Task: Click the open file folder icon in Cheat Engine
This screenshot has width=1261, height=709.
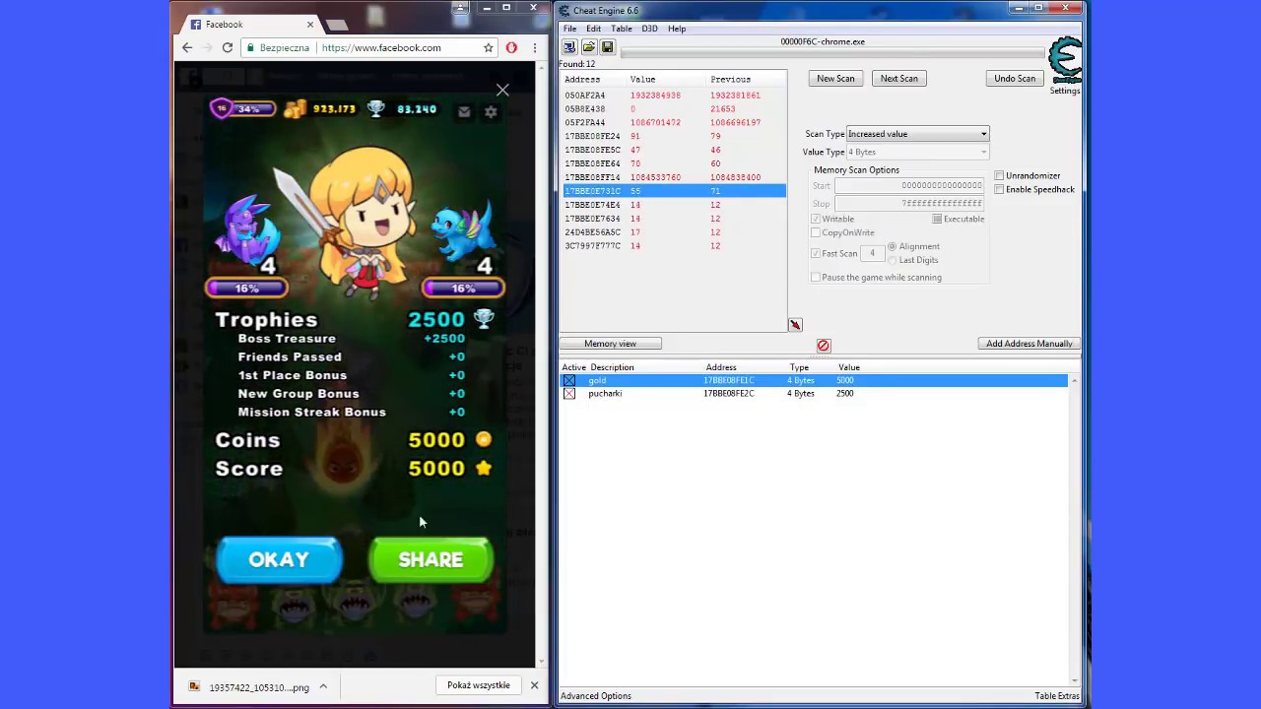Action: pyautogui.click(x=588, y=47)
